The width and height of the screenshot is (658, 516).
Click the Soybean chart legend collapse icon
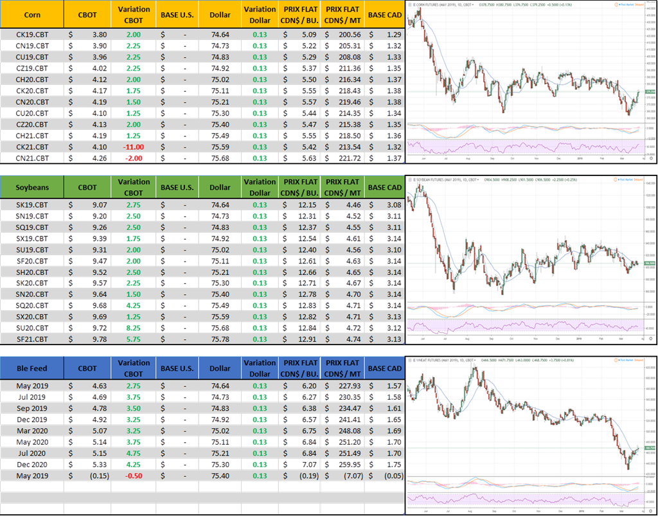click(409, 178)
